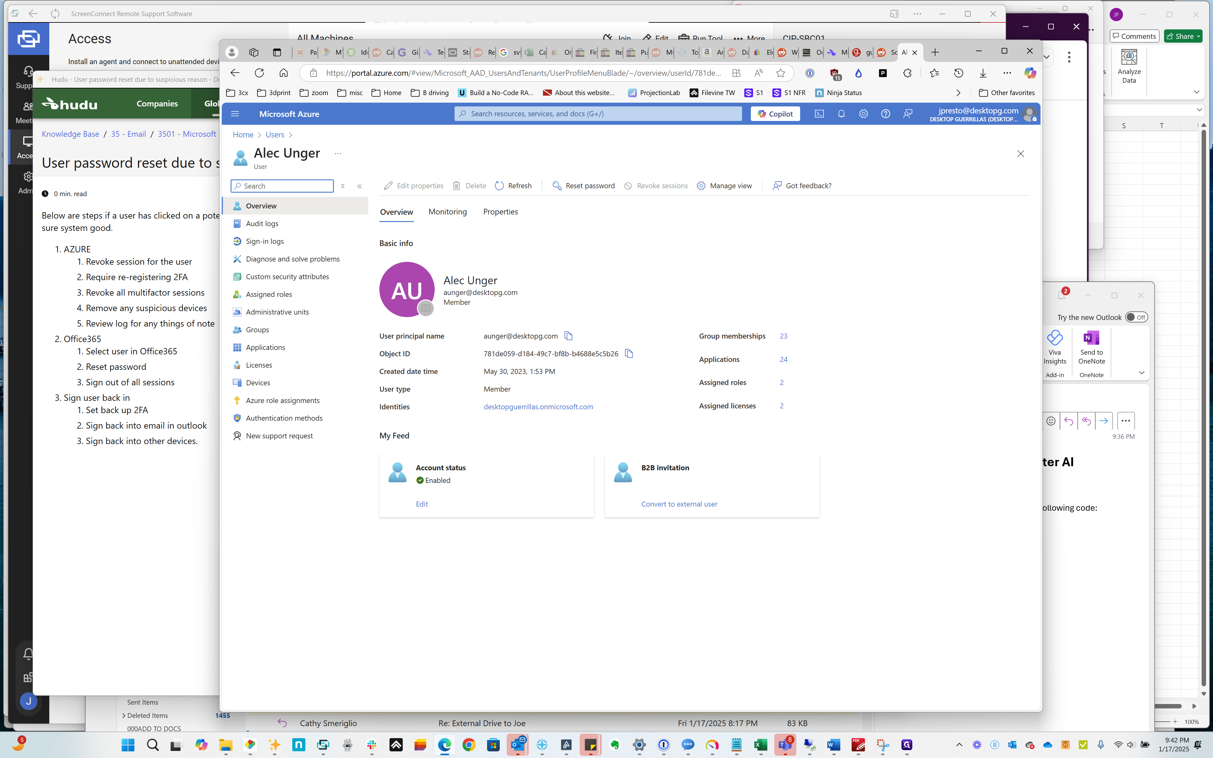Expand the bookmarks overflow chevron
Image resolution: width=1213 pixels, height=758 pixels.
958,93
